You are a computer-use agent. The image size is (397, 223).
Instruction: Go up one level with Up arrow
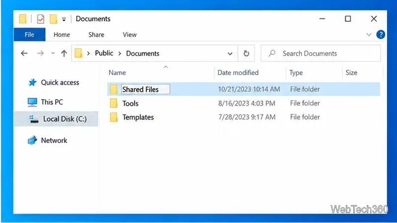pyautogui.click(x=64, y=53)
